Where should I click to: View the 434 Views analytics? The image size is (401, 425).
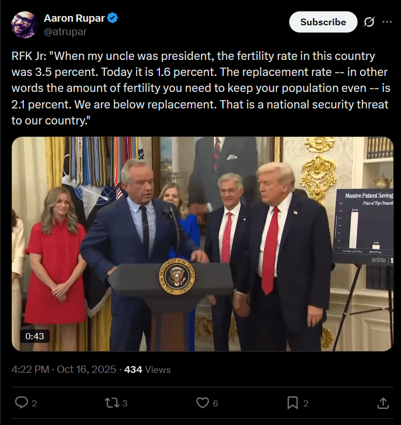point(147,369)
